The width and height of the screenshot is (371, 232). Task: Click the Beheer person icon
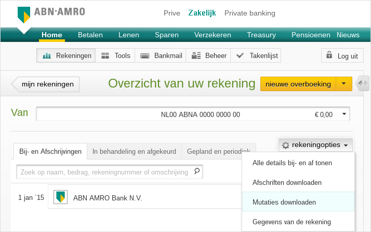196,55
